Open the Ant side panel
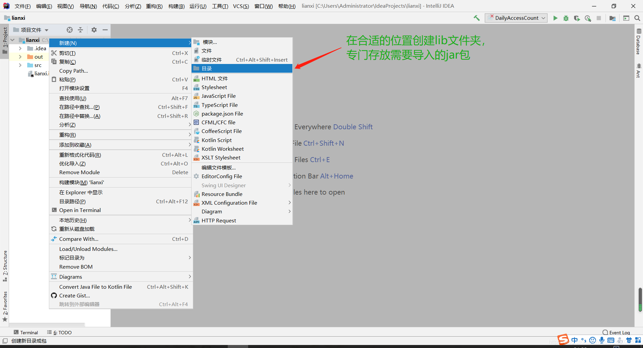The width and height of the screenshot is (643, 348). click(x=639, y=70)
